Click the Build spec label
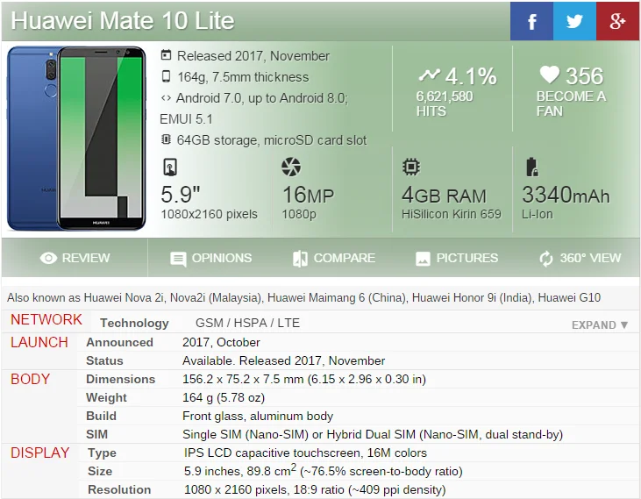The height and width of the screenshot is (499, 641). click(x=101, y=416)
